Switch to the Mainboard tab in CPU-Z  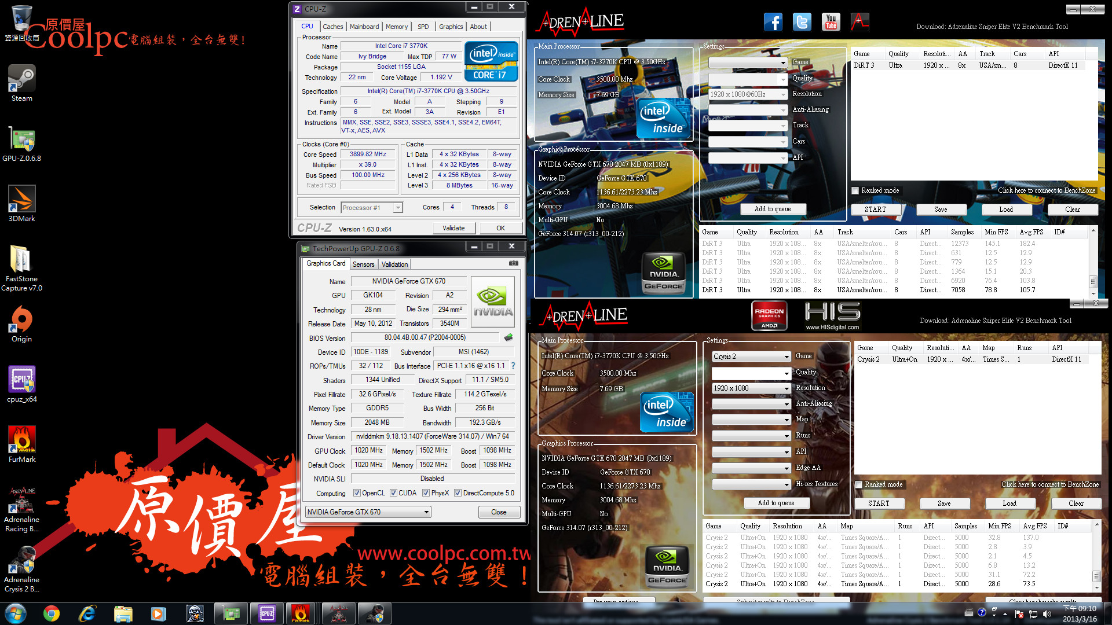(364, 27)
